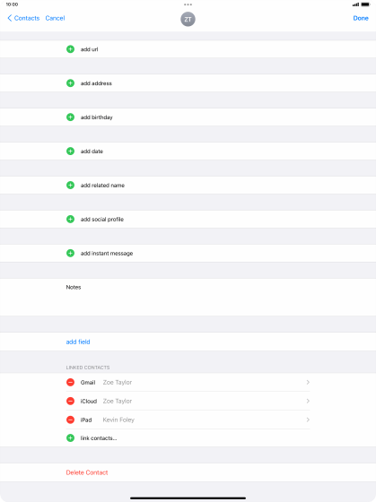This screenshot has width=376, height=502.
Task: Remove the iCloud linked contact with red minus
Action: click(70, 402)
